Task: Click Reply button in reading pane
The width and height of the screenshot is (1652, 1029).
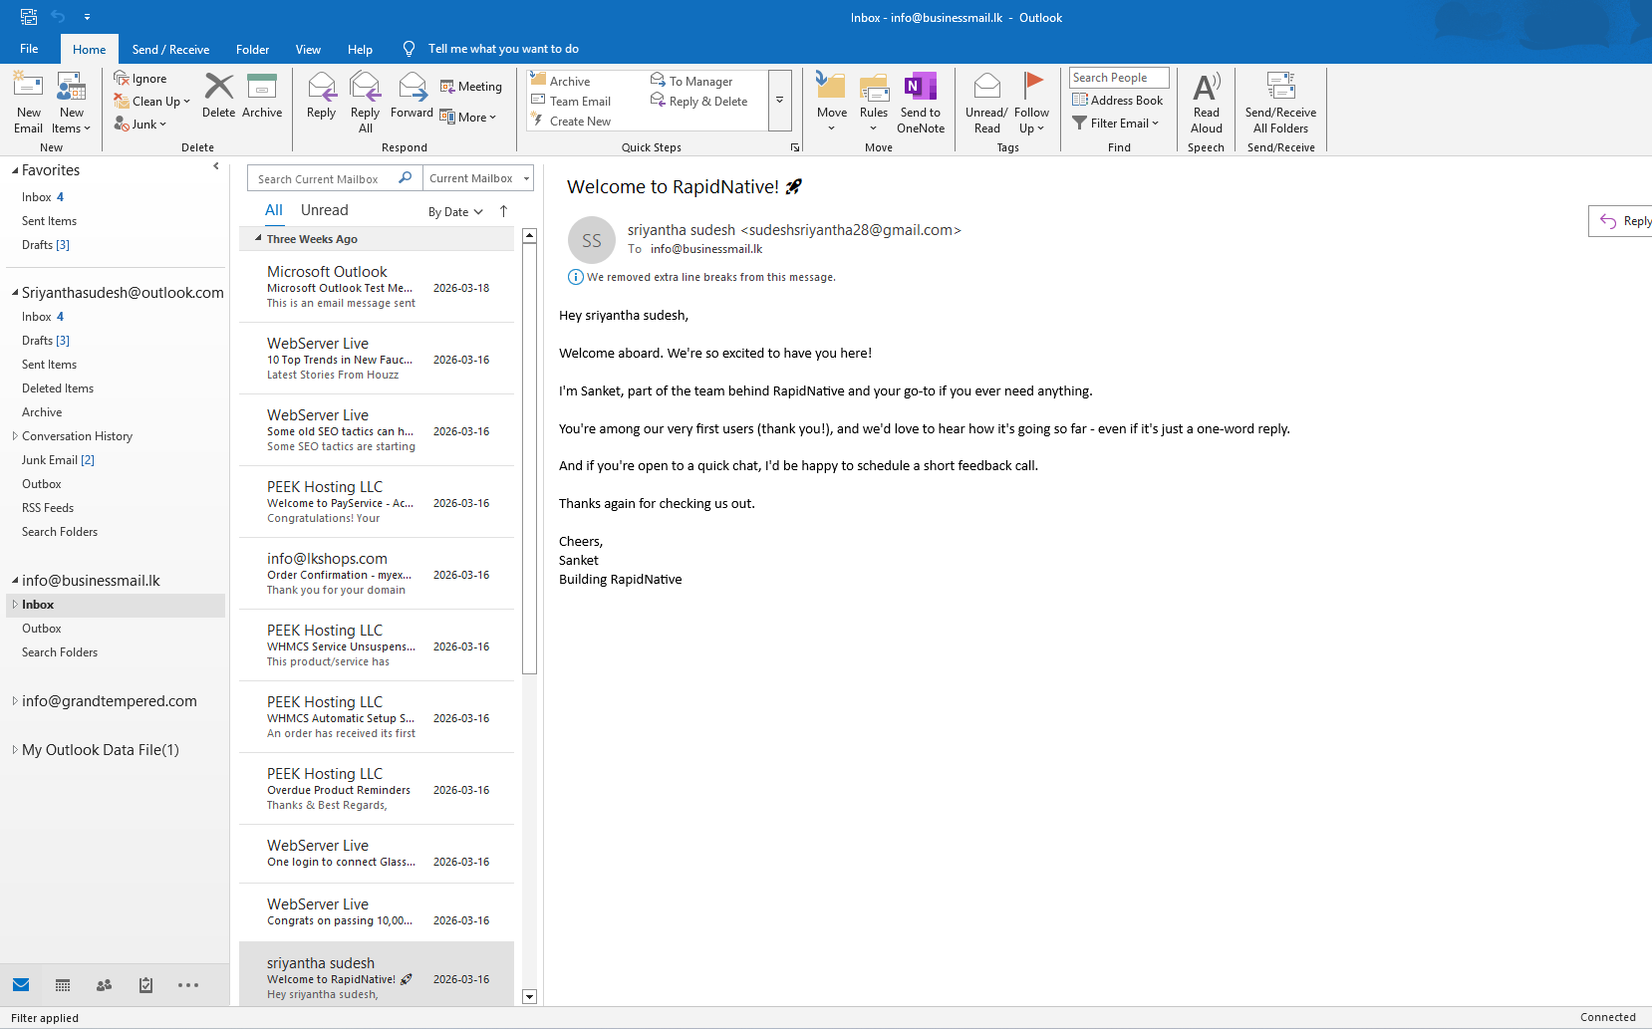Action: [1621, 221]
